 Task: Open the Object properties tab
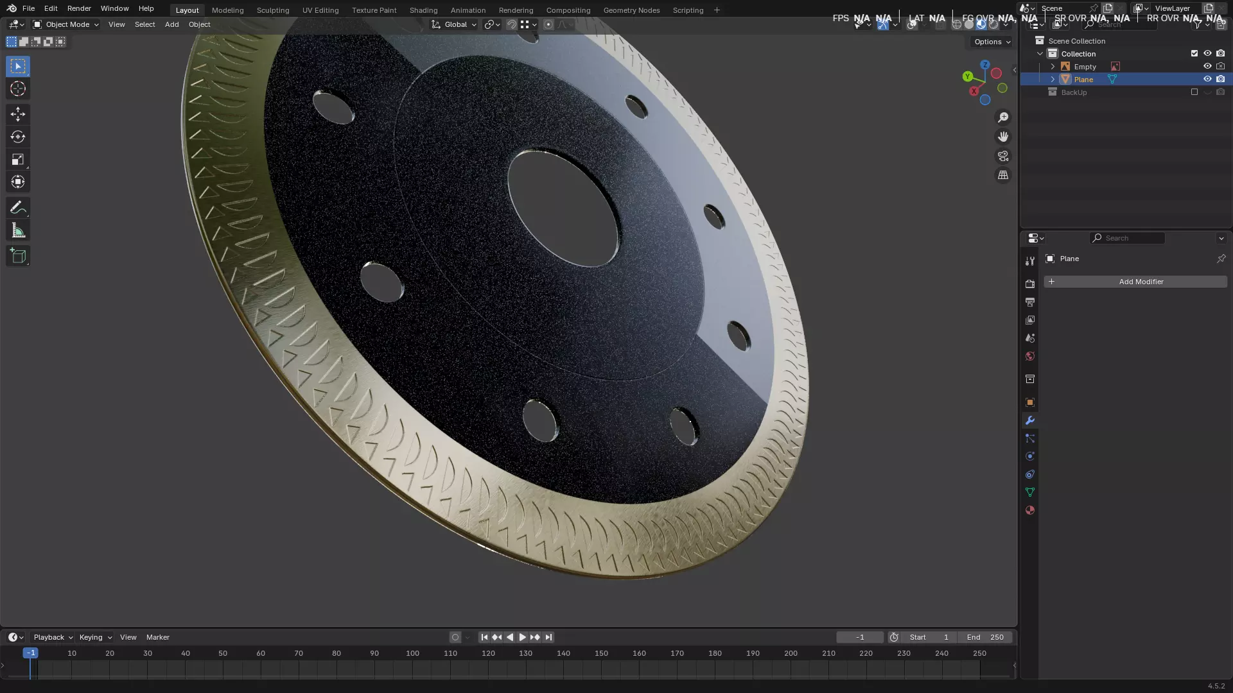[1030, 402]
